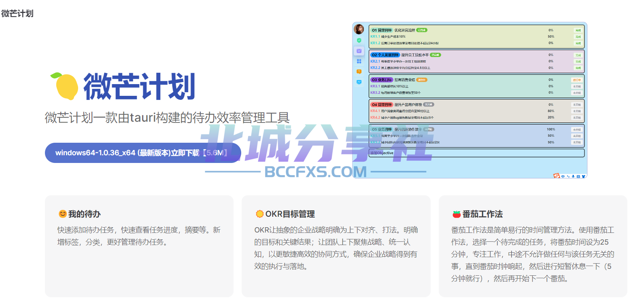Click the 未开始 button on KR3.1 row

coord(577,87)
